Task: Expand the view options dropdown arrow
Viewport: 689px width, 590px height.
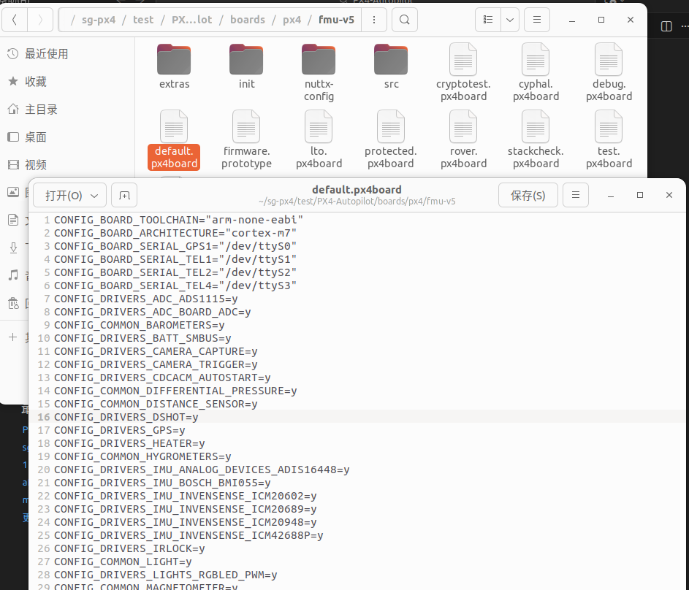Action: coord(510,20)
